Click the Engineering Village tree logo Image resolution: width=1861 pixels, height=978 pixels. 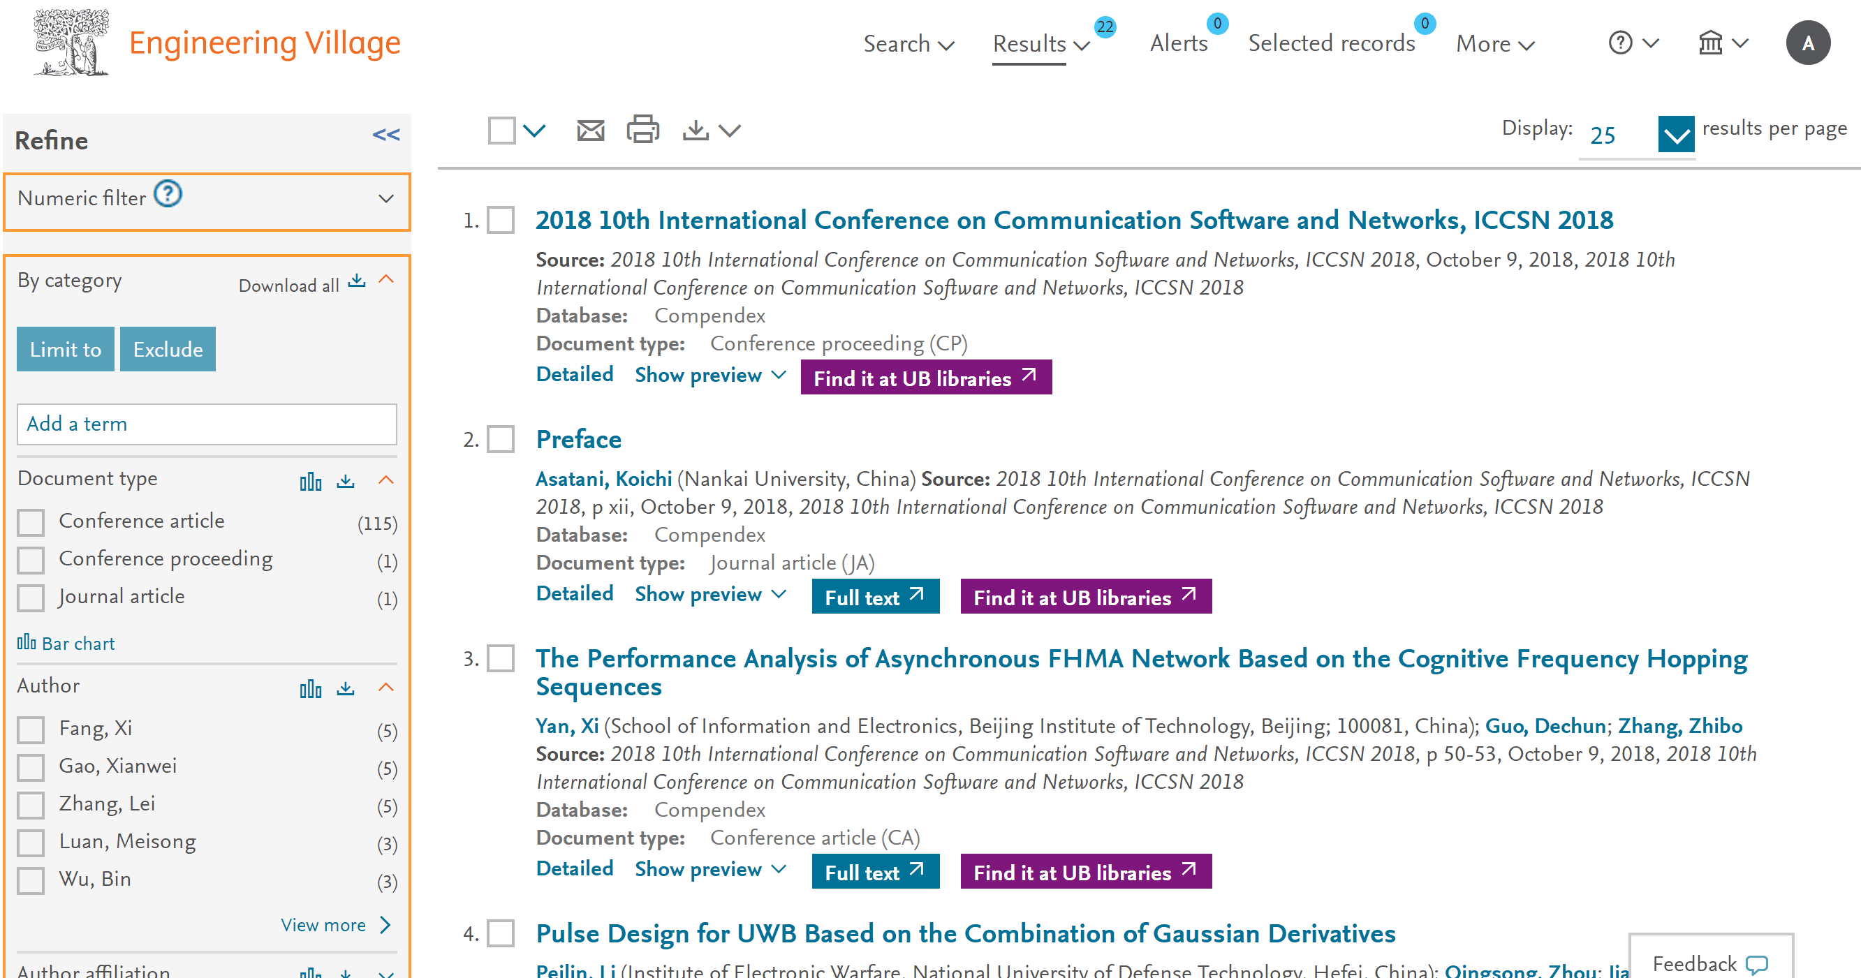(x=71, y=42)
